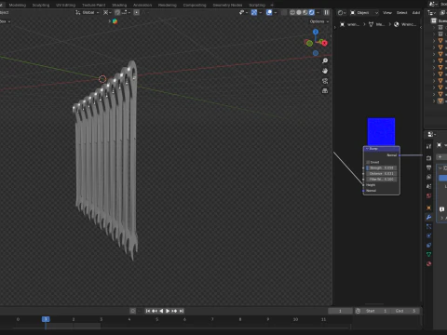Click the Bump node Normal output socket
Image resolution: width=447 pixels, height=335 pixels.
click(x=400, y=155)
